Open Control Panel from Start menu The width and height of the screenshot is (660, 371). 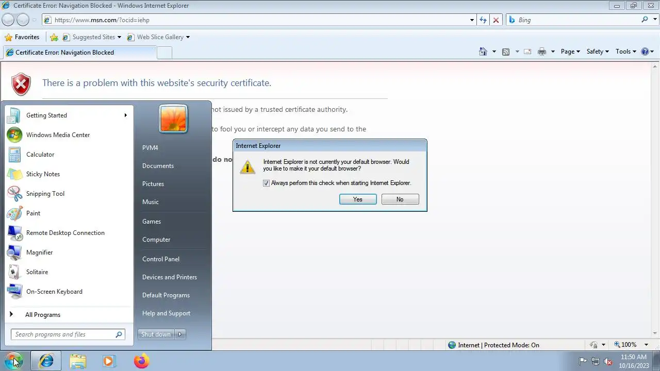tap(161, 259)
